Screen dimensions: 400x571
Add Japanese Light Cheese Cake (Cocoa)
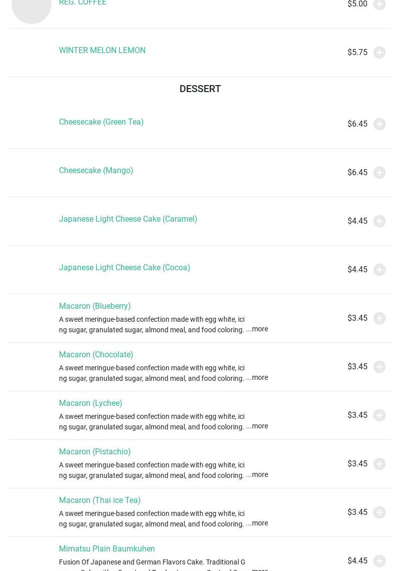click(x=379, y=270)
